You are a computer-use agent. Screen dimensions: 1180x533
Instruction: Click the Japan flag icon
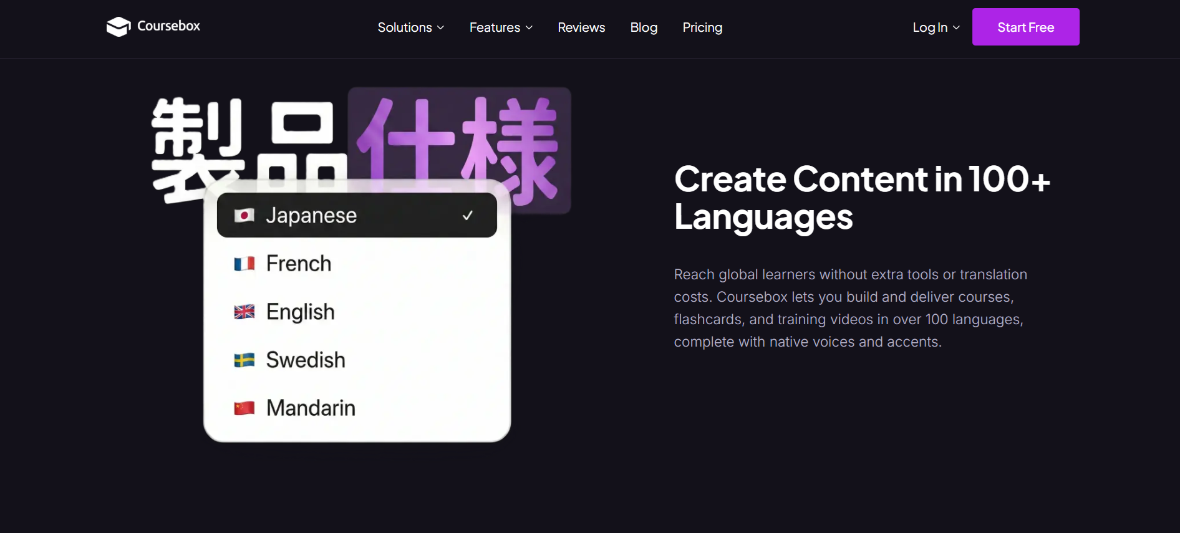click(x=244, y=216)
